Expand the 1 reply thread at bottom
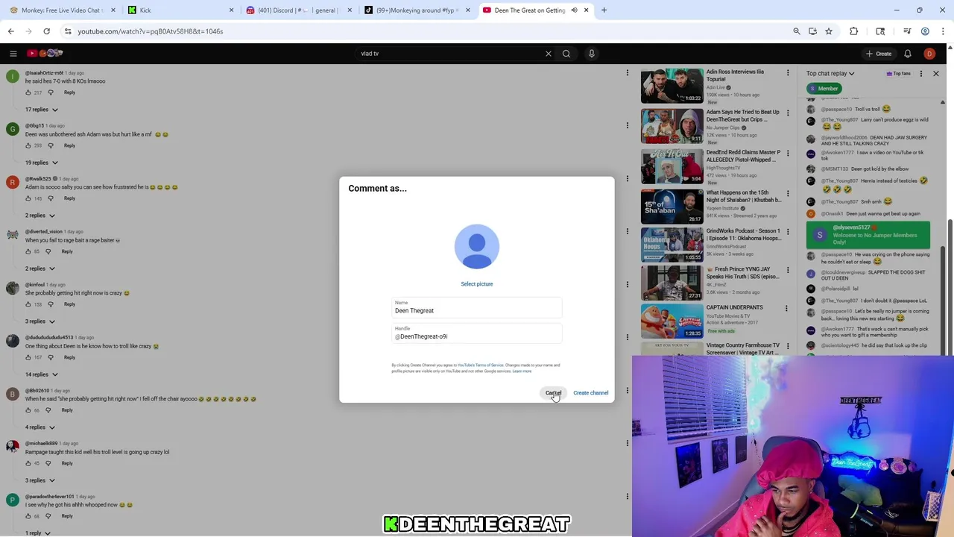Viewport: 954px width, 537px height. pos(38,533)
